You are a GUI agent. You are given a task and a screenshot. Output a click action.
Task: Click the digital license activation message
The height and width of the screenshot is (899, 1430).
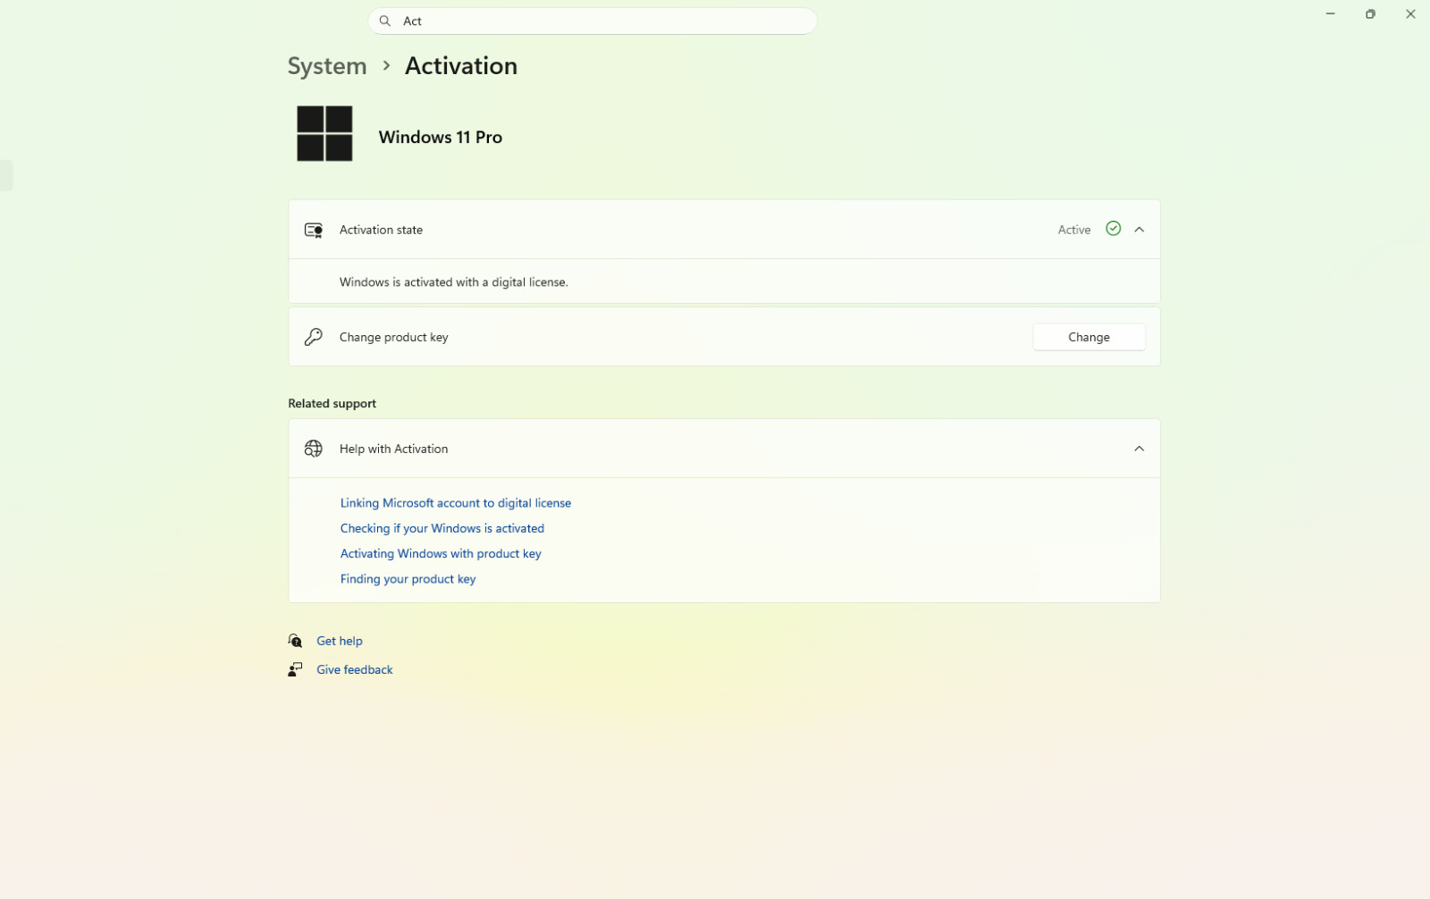(x=454, y=281)
